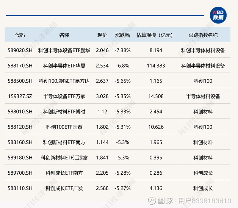Viewport: 238px width, 208px height.
Task: Click price 1.144
Action: 102,142
